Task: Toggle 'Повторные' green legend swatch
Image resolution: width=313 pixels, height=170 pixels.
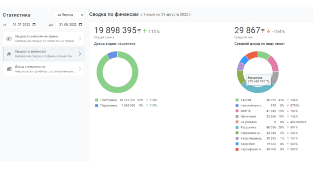Action: click(x=96, y=100)
